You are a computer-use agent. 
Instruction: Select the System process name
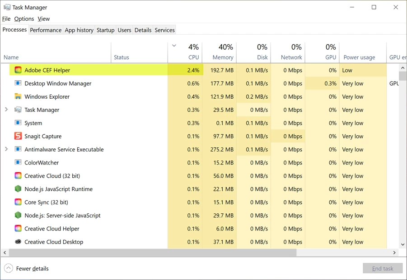click(33, 123)
